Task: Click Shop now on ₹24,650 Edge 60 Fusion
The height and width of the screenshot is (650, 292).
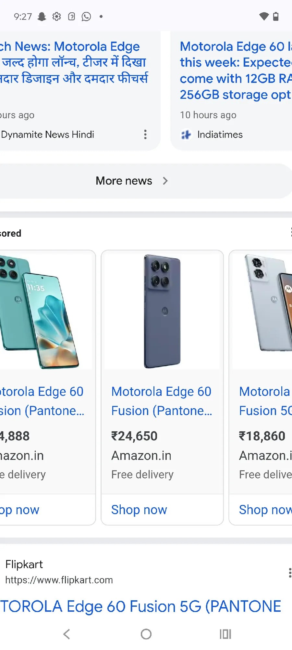Action: pyautogui.click(x=139, y=510)
